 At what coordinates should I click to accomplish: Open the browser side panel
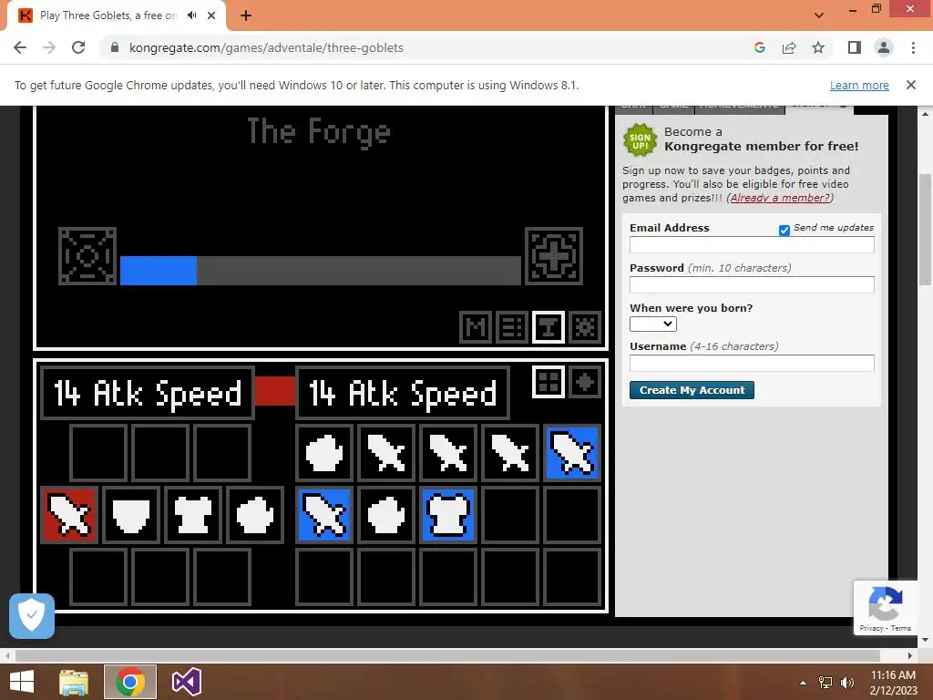point(855,47)
